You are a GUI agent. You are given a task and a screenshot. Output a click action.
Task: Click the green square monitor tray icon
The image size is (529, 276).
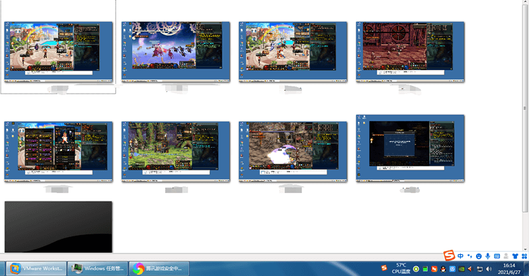click(x=425, y=269)
